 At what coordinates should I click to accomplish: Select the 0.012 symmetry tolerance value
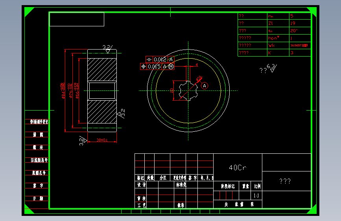point(160,59)
